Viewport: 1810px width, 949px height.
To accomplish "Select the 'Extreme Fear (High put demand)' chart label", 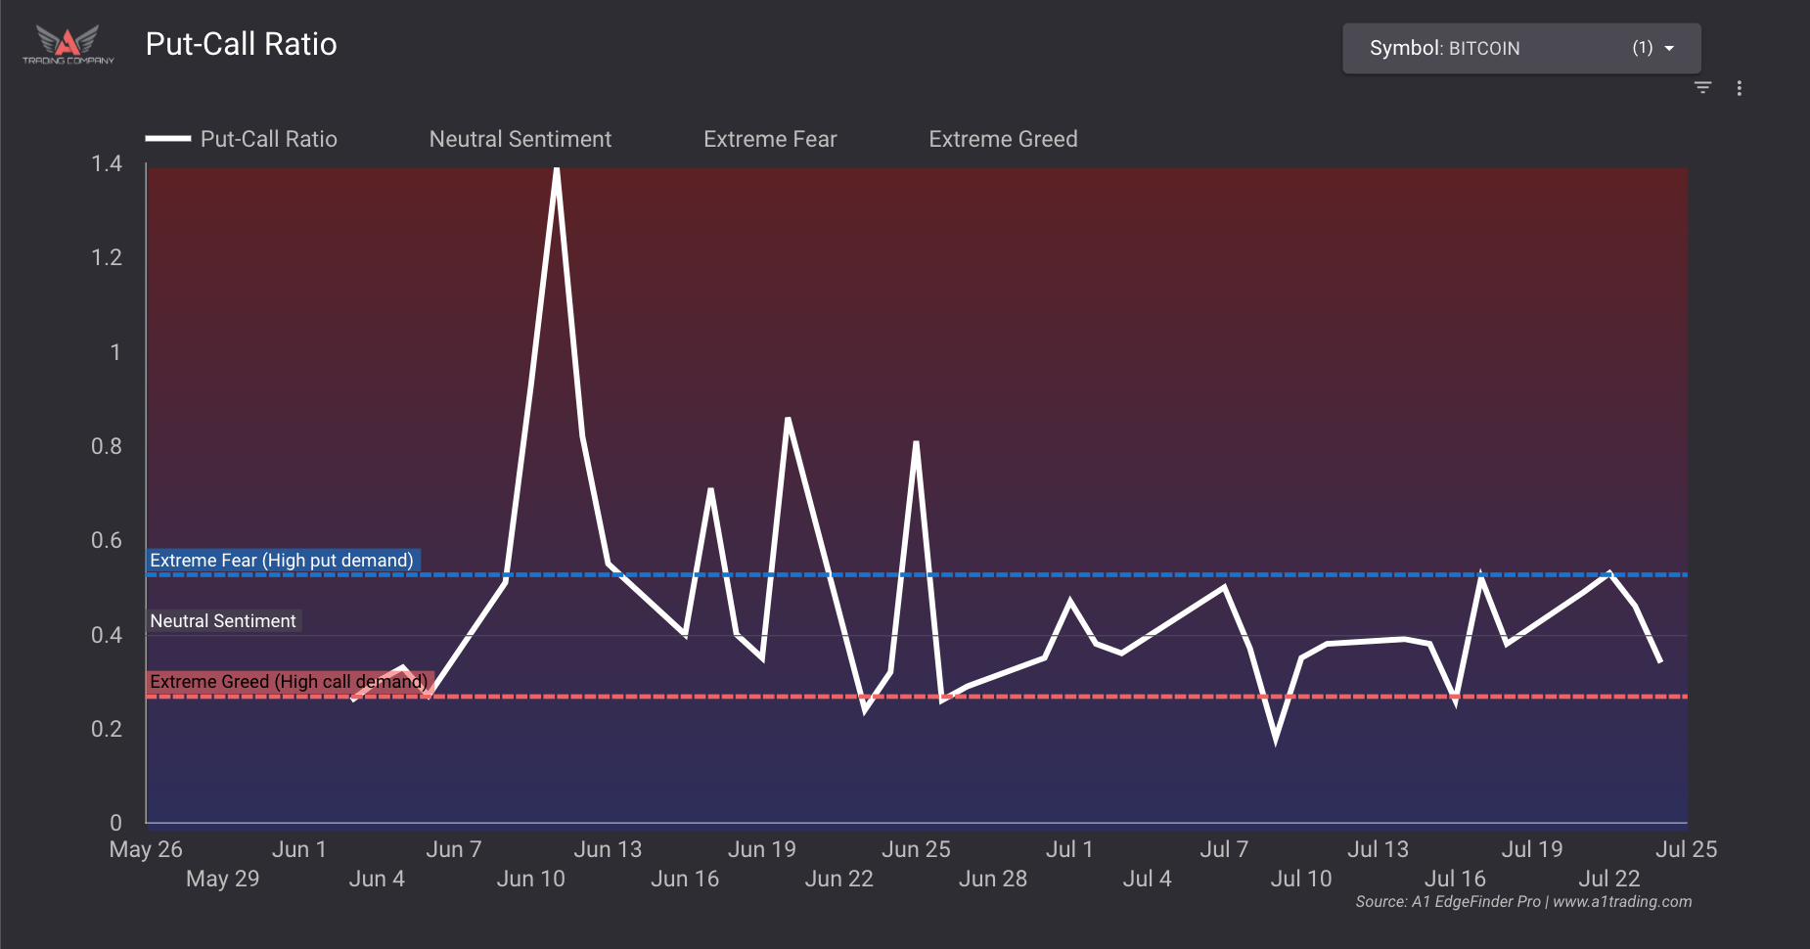I will pyautogui.click(x=282, y=561).
